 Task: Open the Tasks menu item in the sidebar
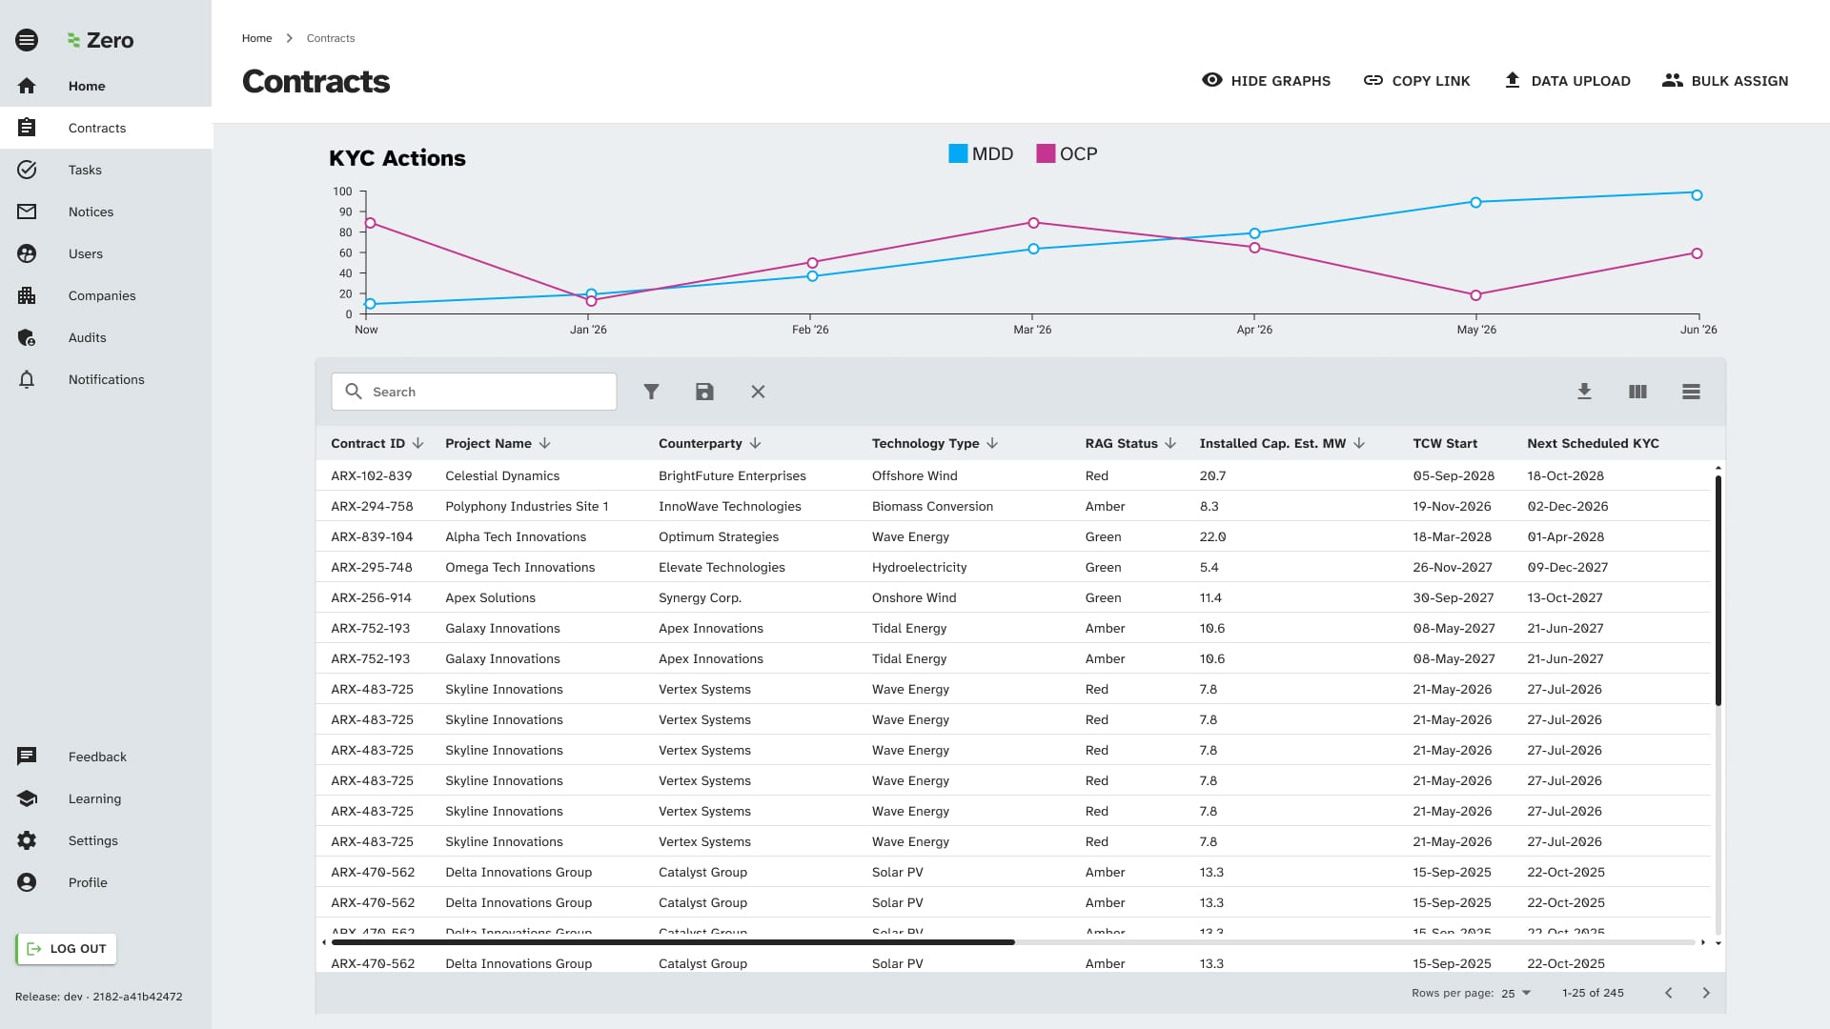click(85, 170)
